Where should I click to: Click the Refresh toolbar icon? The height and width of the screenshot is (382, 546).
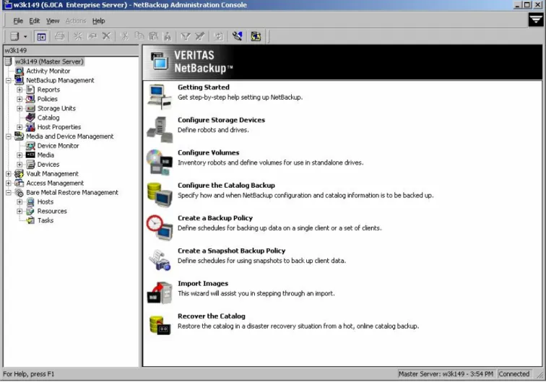point(219,36)
